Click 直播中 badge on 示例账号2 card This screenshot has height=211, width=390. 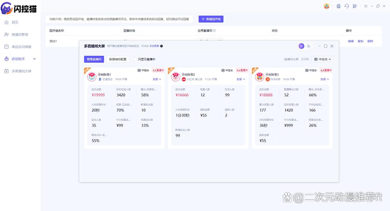tap(242, 71)
